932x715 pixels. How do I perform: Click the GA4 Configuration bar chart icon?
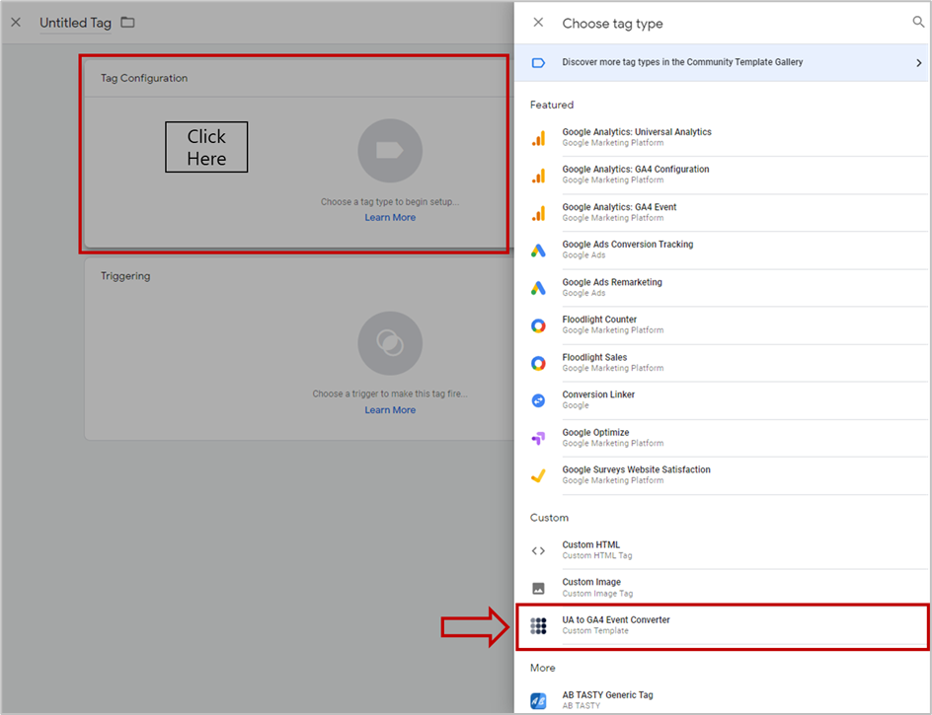[538, 176]
